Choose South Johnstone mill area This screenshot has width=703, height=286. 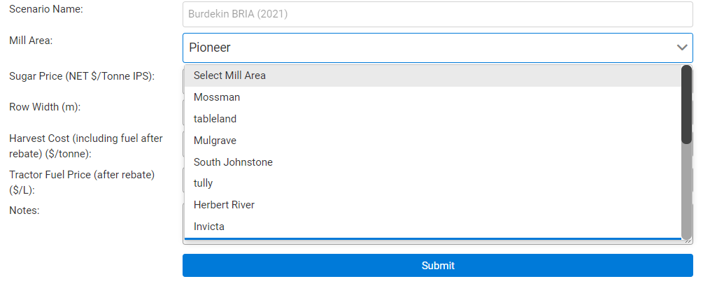tap(233, 162)
